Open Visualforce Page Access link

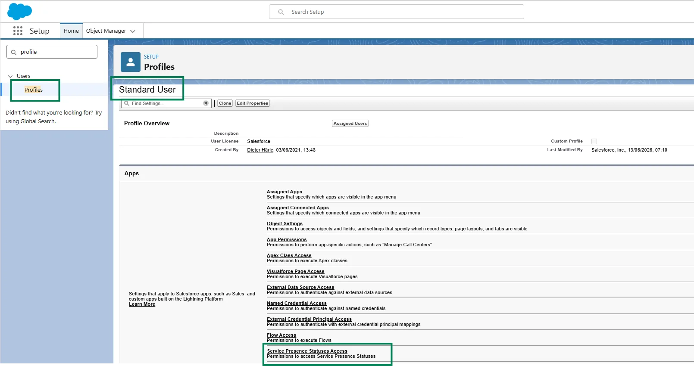coord(295,271)
